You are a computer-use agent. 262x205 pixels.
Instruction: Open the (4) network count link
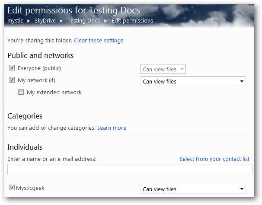52,80
